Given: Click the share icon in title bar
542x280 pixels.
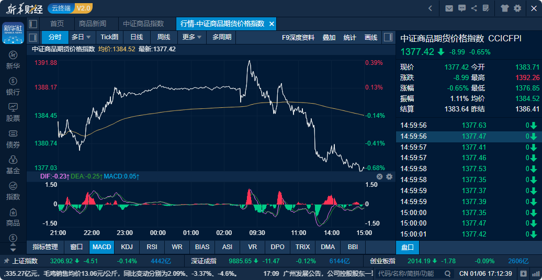Looking at the screenshot, I should [474, 8].
